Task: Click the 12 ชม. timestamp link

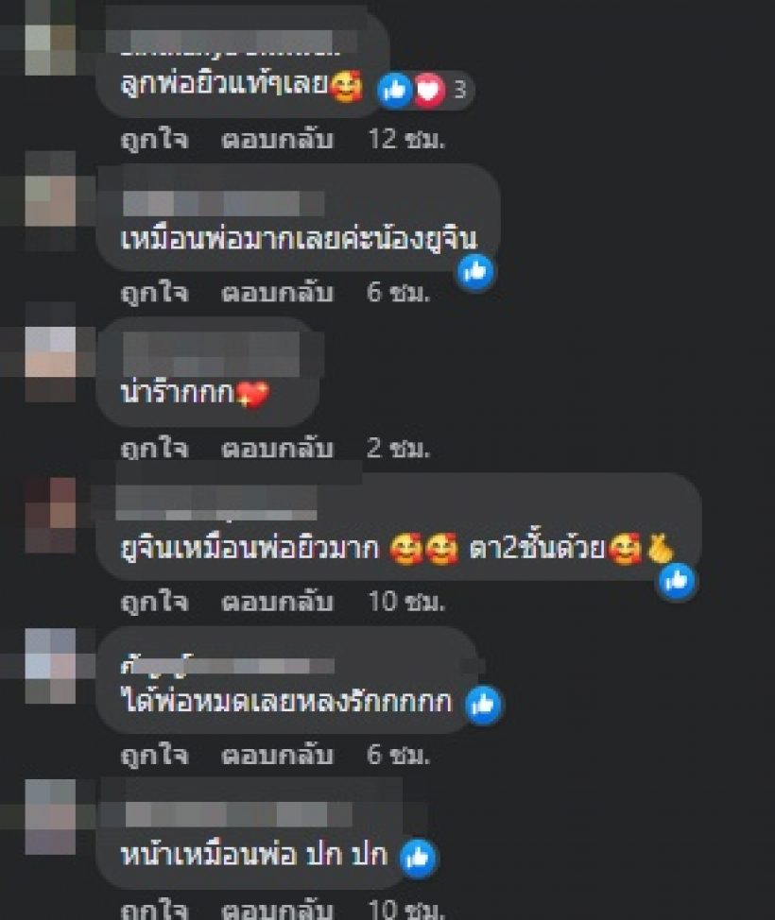Action: click(x=406, y=140)
